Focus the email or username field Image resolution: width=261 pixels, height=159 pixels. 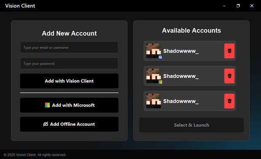click(69, 47)
